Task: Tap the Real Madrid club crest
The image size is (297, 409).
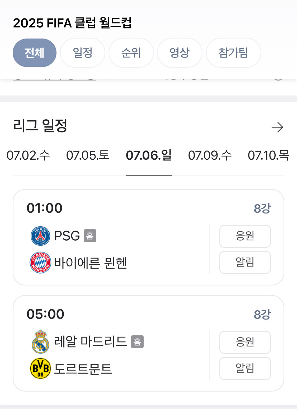Action: pyautogui.click(x=40, y=342)
